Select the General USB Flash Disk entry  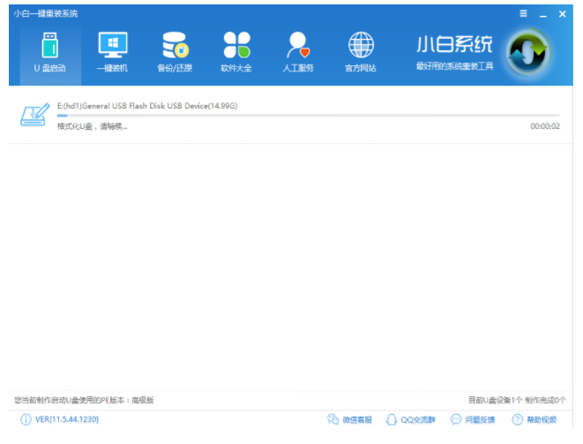click(147, 106)
